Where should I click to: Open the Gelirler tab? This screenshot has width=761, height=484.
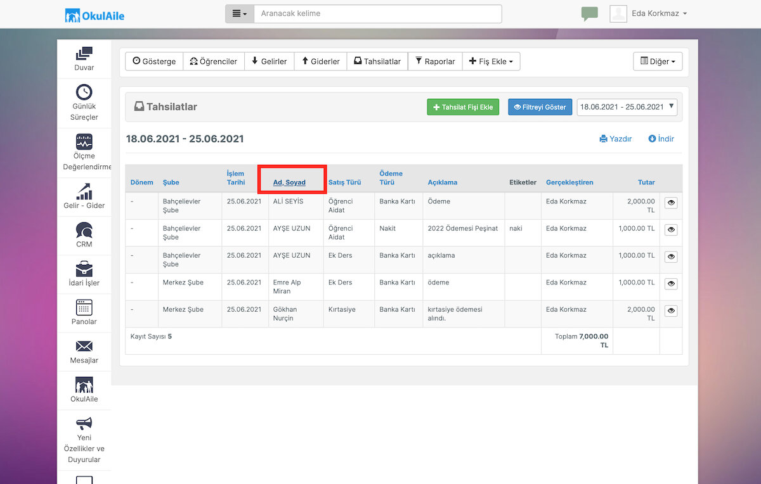coord(269,61)
